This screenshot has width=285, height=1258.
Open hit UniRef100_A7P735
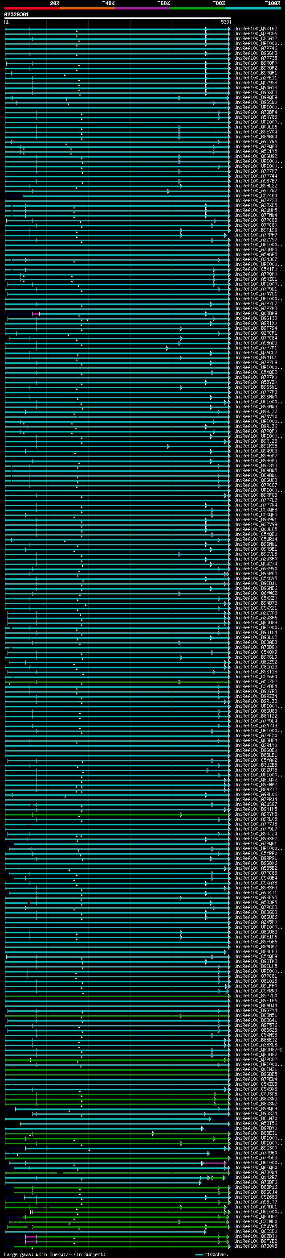click(x=256, y=58)
